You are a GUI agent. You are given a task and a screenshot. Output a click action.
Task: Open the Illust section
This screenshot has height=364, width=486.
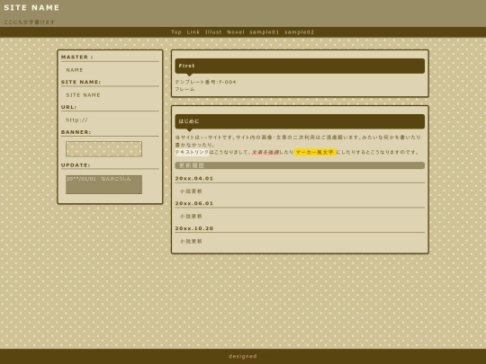coord(213,32)
